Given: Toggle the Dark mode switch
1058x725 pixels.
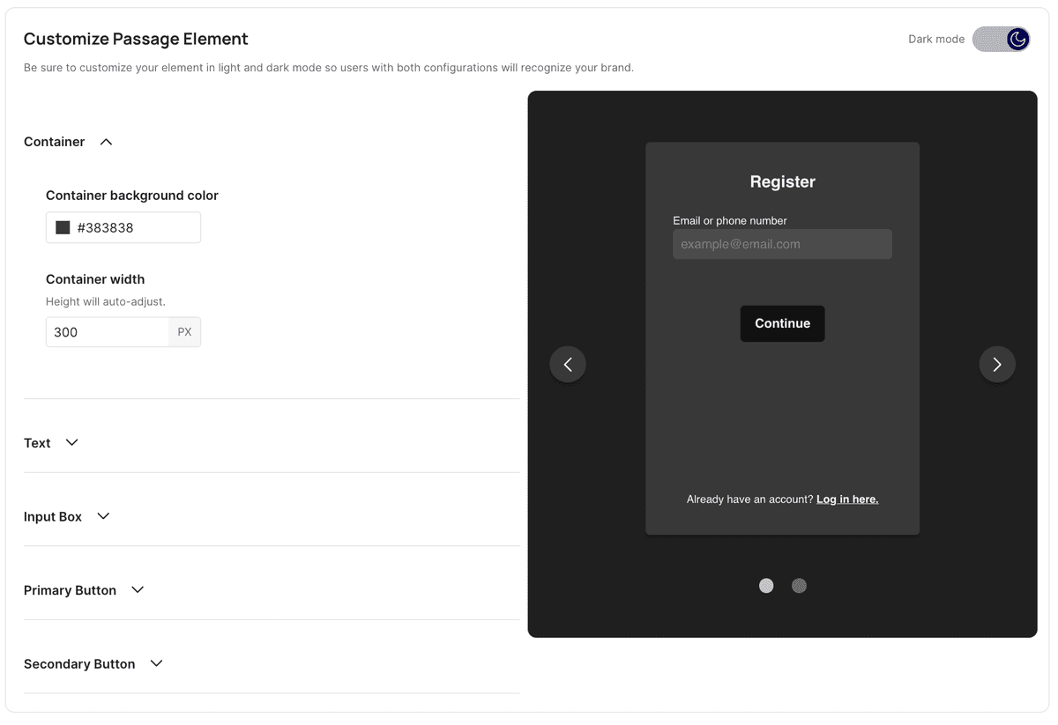Looking at the screenshot, I should [1001, 39].
